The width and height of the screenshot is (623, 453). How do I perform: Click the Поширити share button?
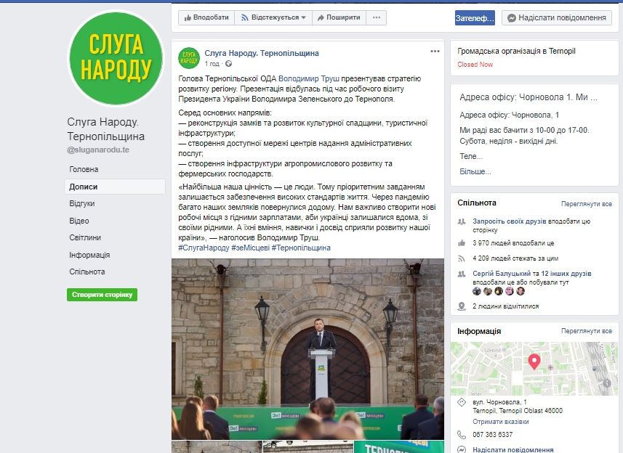click(339, 17)
